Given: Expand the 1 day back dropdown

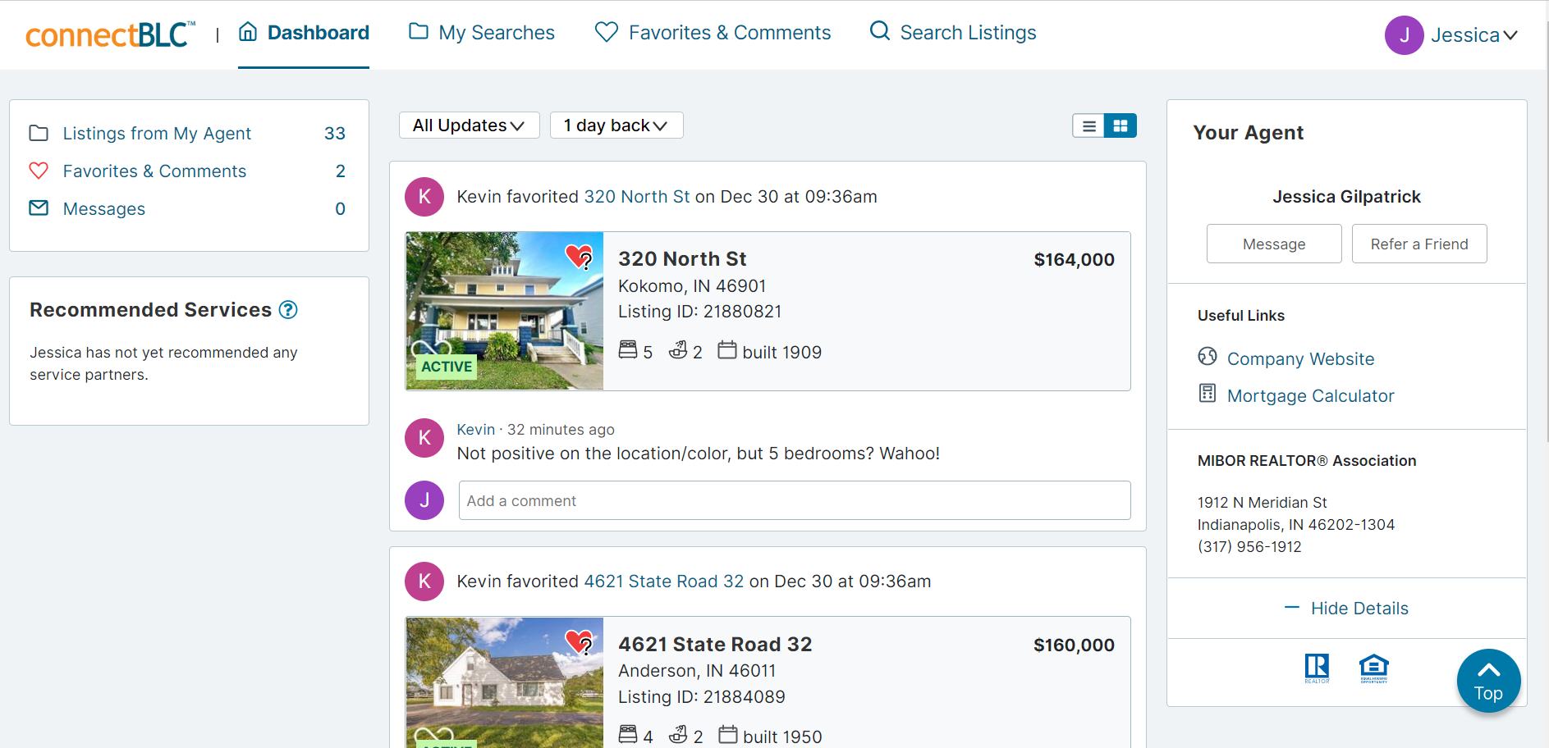Looking at the screenshot, I should click(x=616, y=125).
